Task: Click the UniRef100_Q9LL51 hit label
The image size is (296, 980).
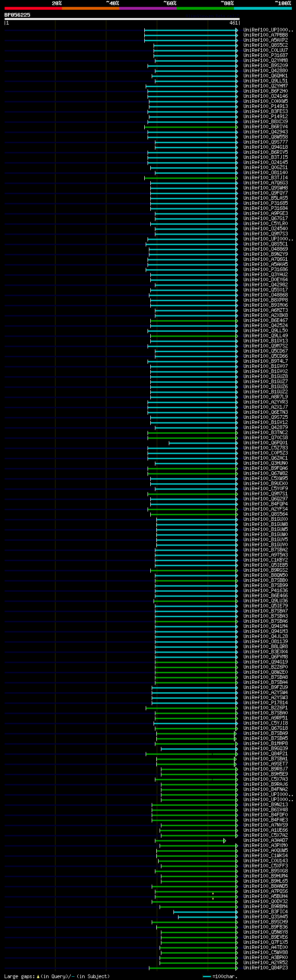Action: click(265, 81)
